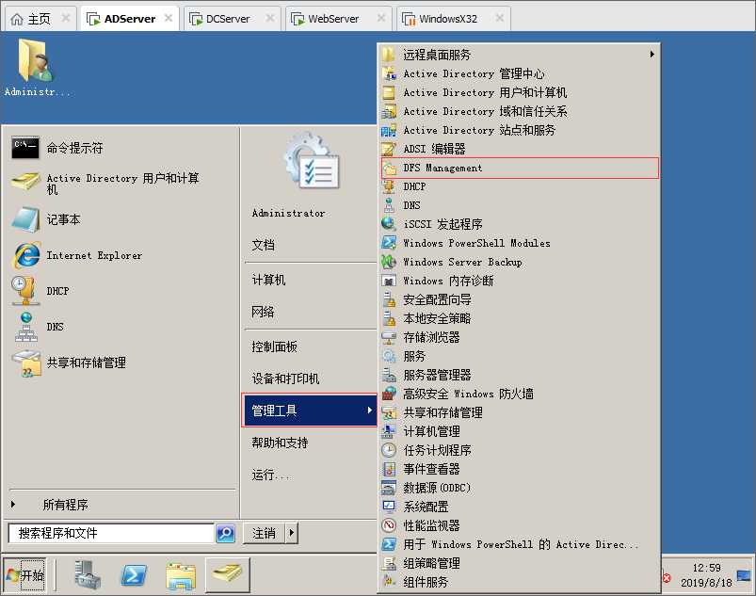Click the search magnifier button
756x596 pixels.
click(x=225, y=533)
